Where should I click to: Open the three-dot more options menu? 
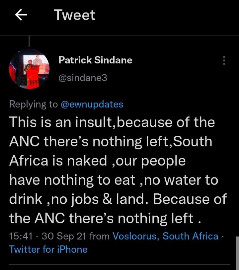click(224, 60)
